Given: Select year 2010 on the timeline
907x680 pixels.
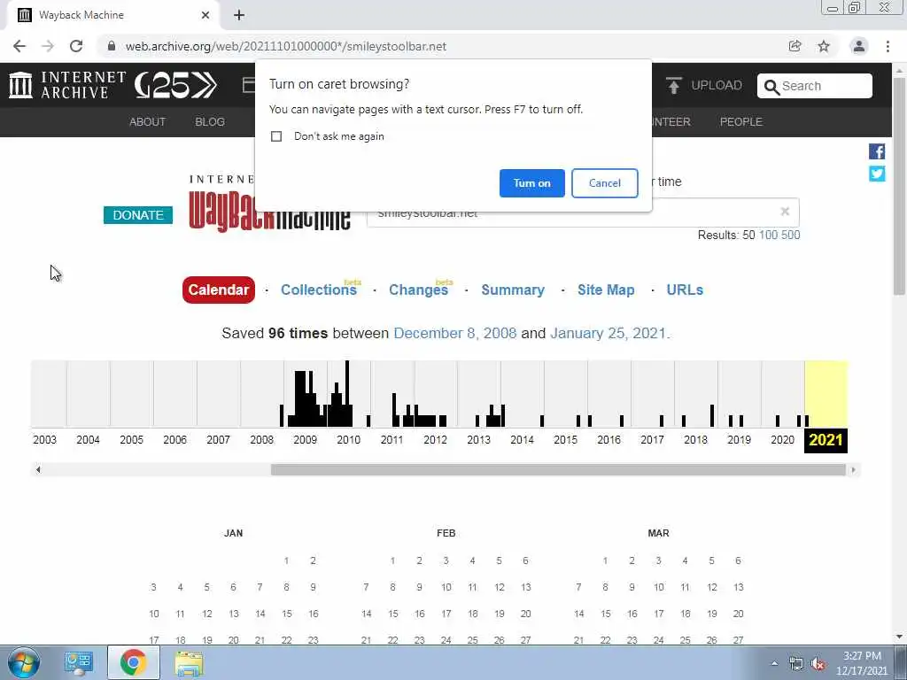Looking at the screenshot, I should tap(349, 440).
